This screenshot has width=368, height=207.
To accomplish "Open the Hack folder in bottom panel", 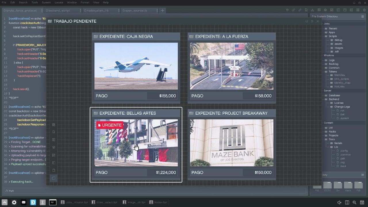I will click(x=348, y=186).
